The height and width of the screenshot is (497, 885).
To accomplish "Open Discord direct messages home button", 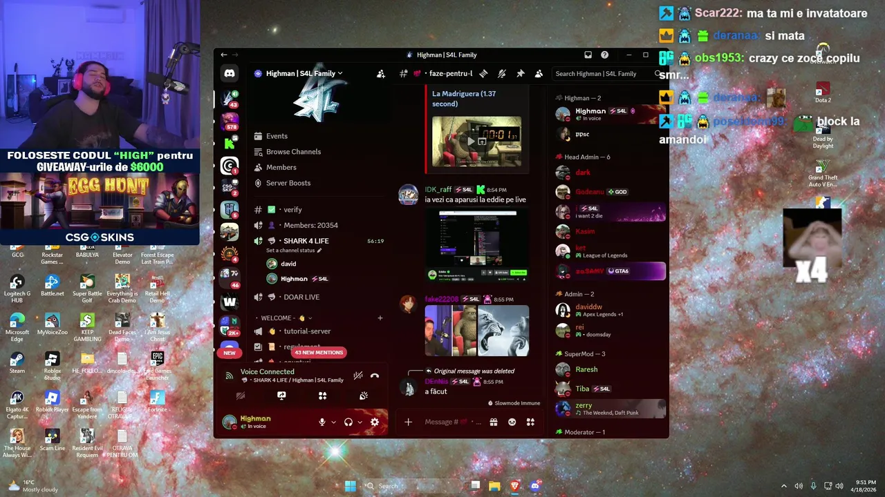I will click(x=230, y=73).
